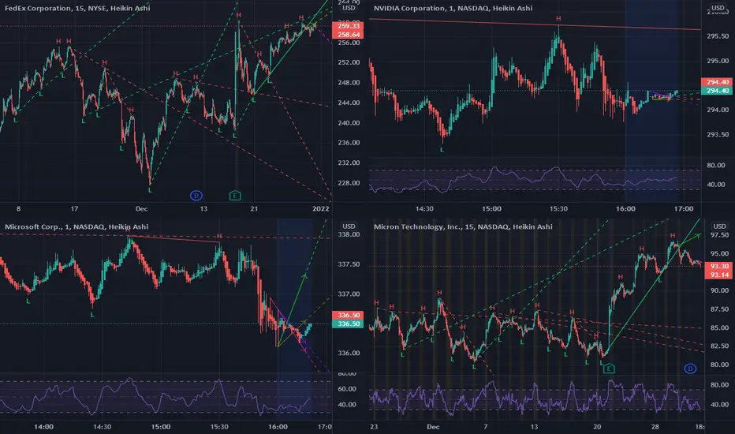The height and width of the screenshot is (434, 735).
Task: Click the 16:00 label on NVIDIA time axis
Action: click(x=625, y=209)
